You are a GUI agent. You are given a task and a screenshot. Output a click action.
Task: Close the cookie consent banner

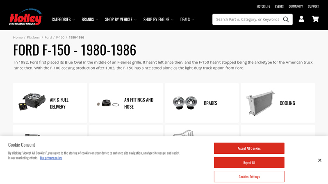(x=320, y=160)
